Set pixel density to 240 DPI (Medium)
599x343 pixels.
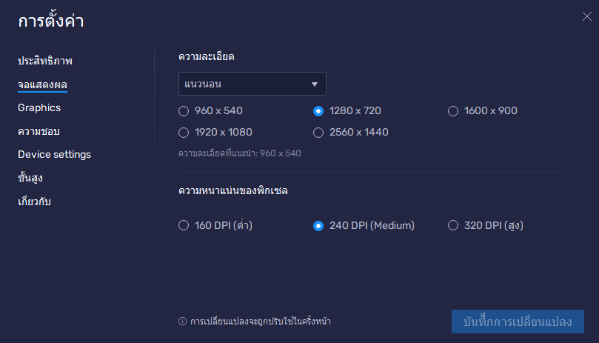click(x=318, y=226)
